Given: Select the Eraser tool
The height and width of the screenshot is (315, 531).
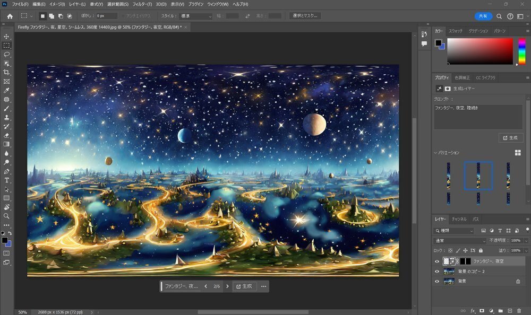Looking at the screenshot, I should (6, 135).
